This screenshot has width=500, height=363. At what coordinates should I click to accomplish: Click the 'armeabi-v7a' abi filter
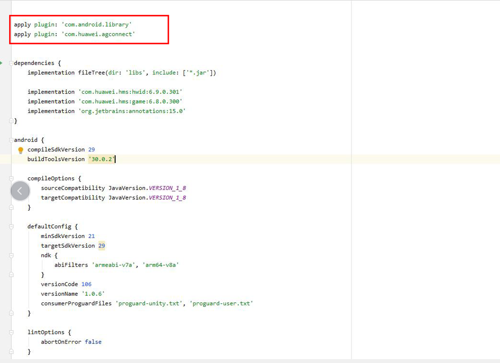(x=113, y=265)
